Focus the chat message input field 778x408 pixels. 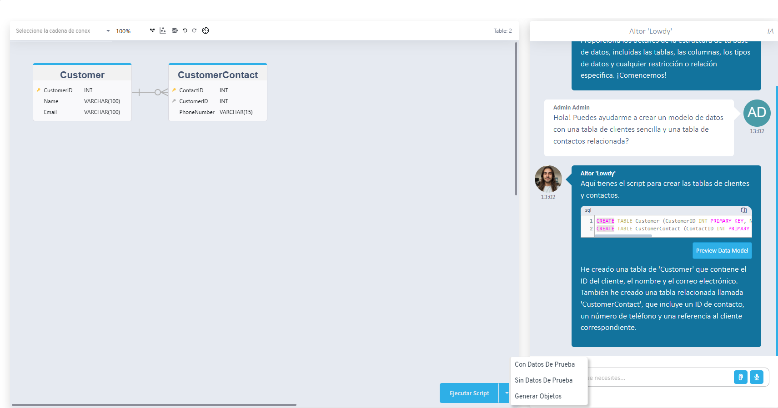tap(659, 378)
